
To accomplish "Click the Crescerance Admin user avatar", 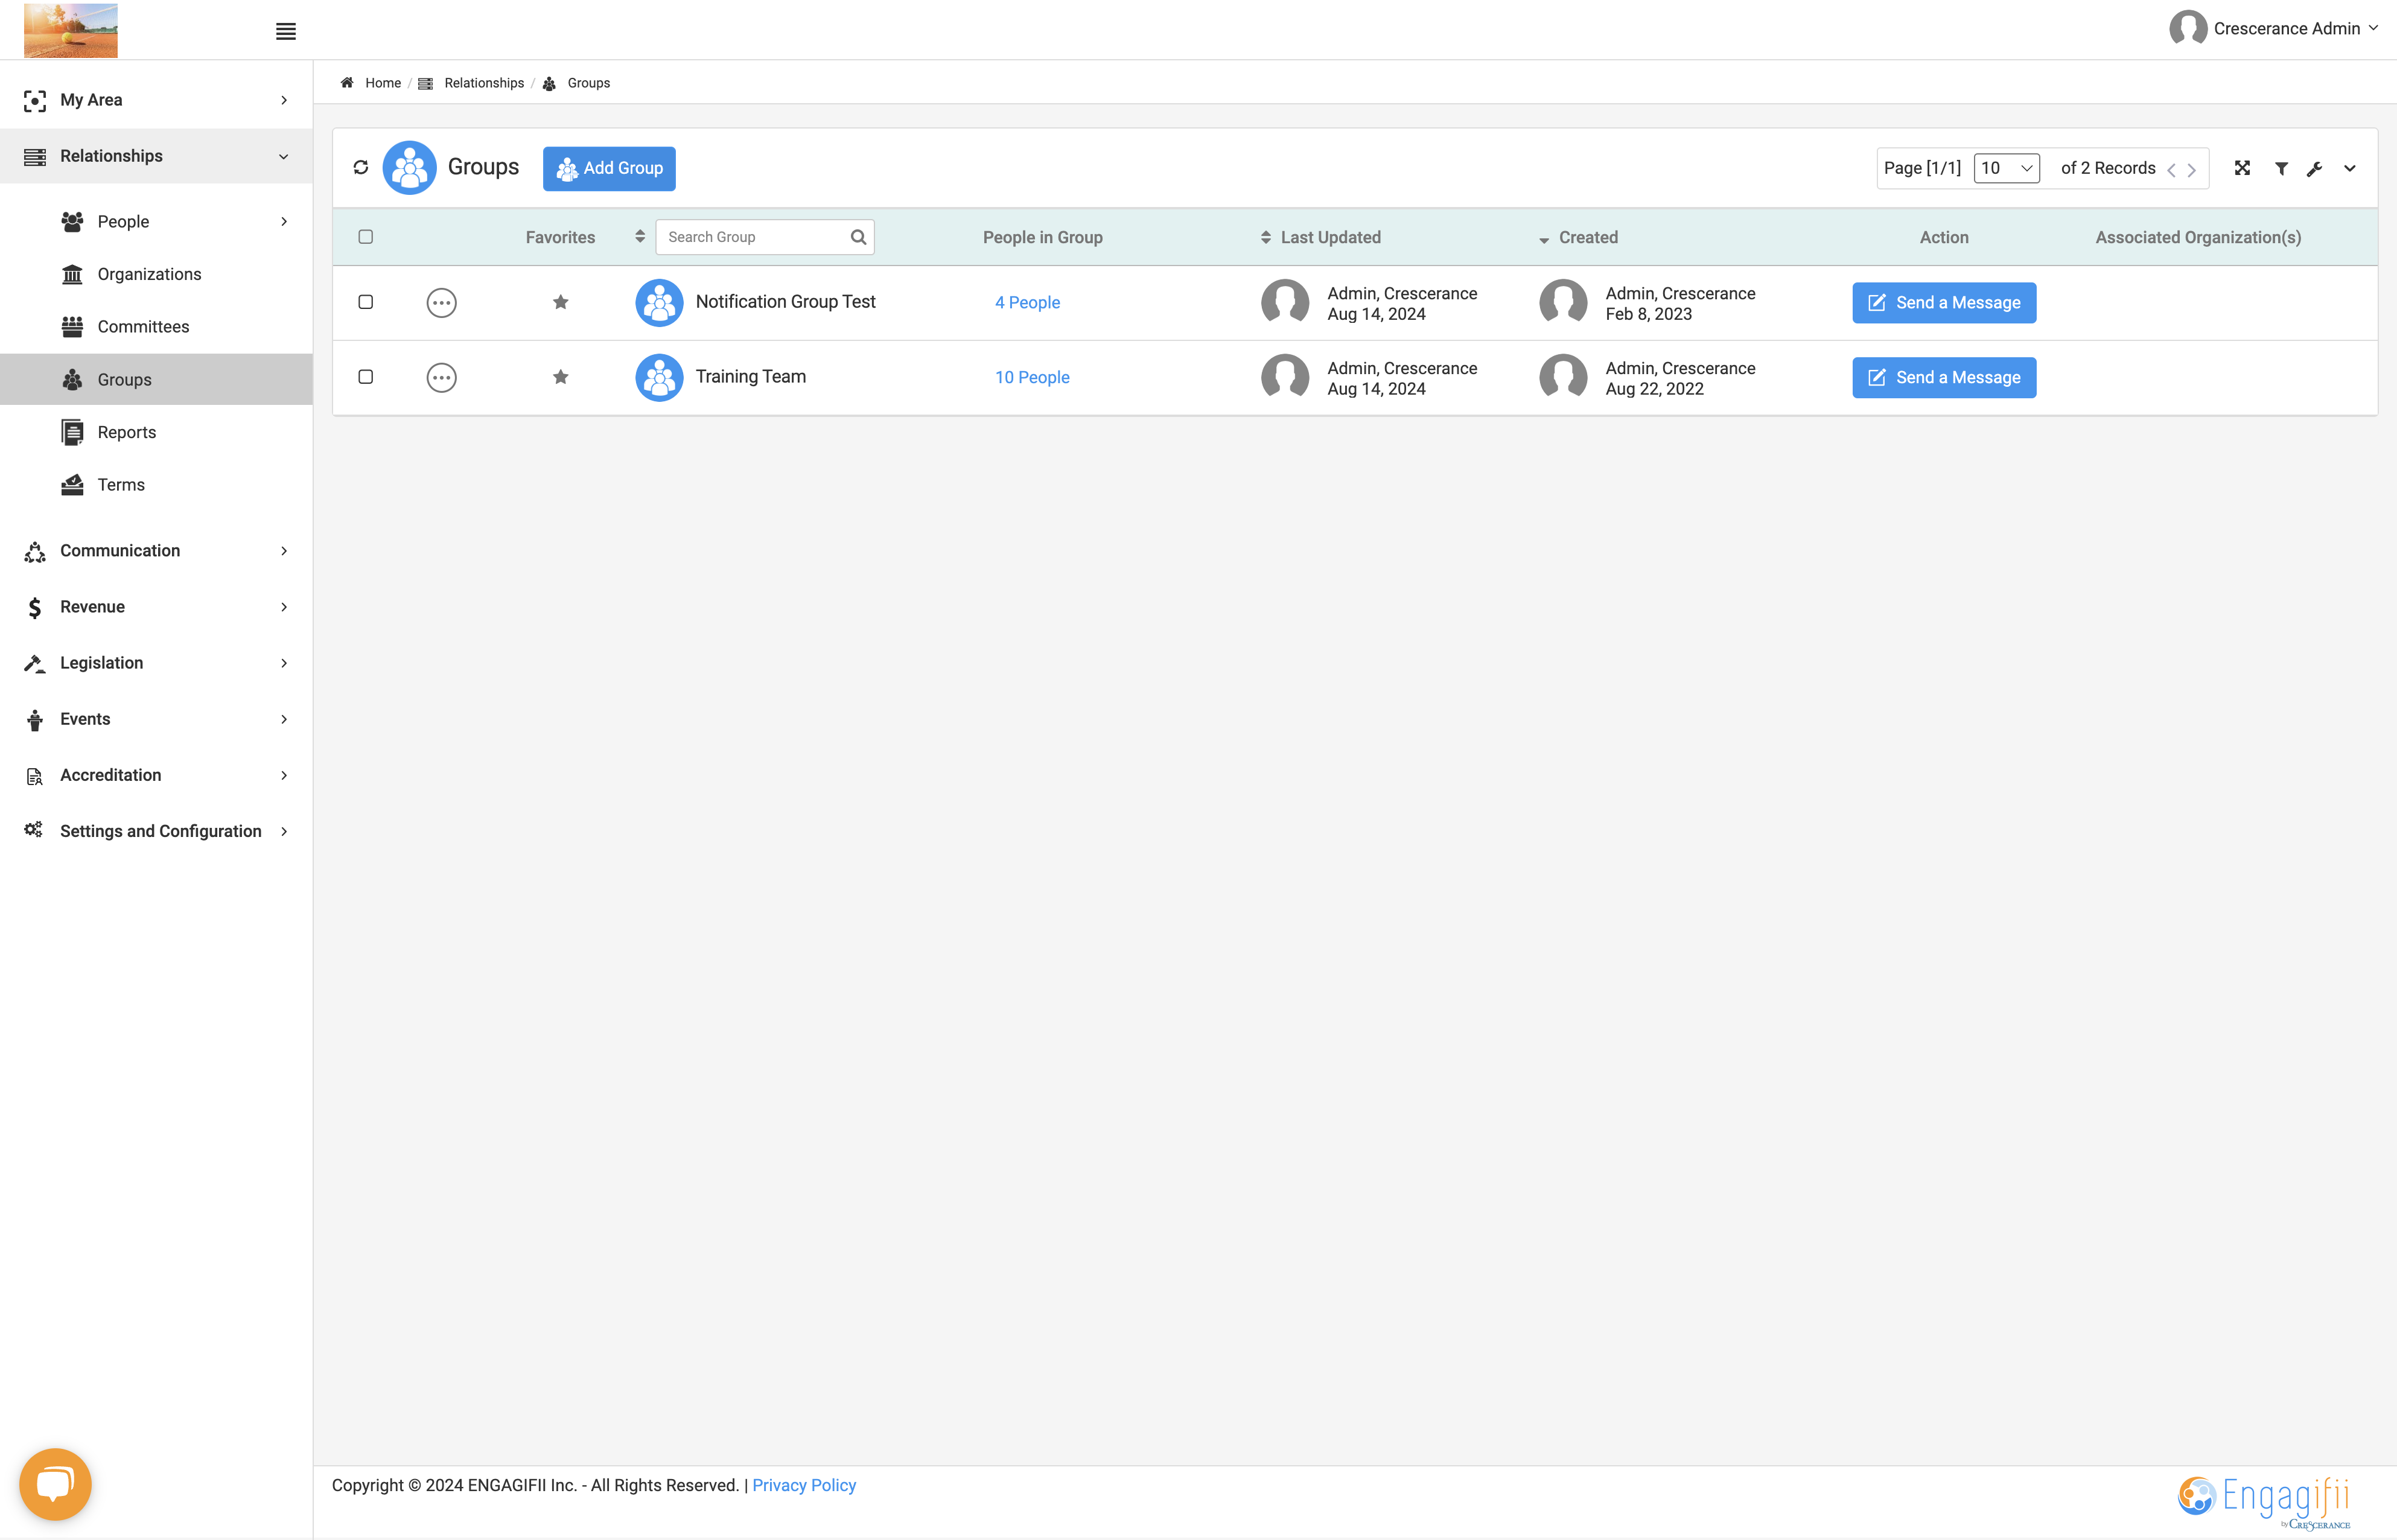I will (x=2187, y=28).
